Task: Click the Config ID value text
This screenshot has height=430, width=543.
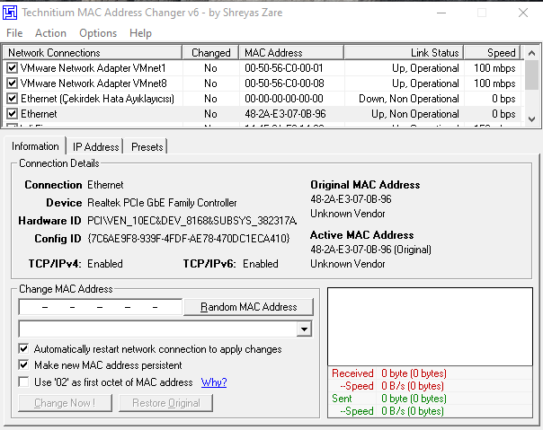Action: (x=189, y=239)
